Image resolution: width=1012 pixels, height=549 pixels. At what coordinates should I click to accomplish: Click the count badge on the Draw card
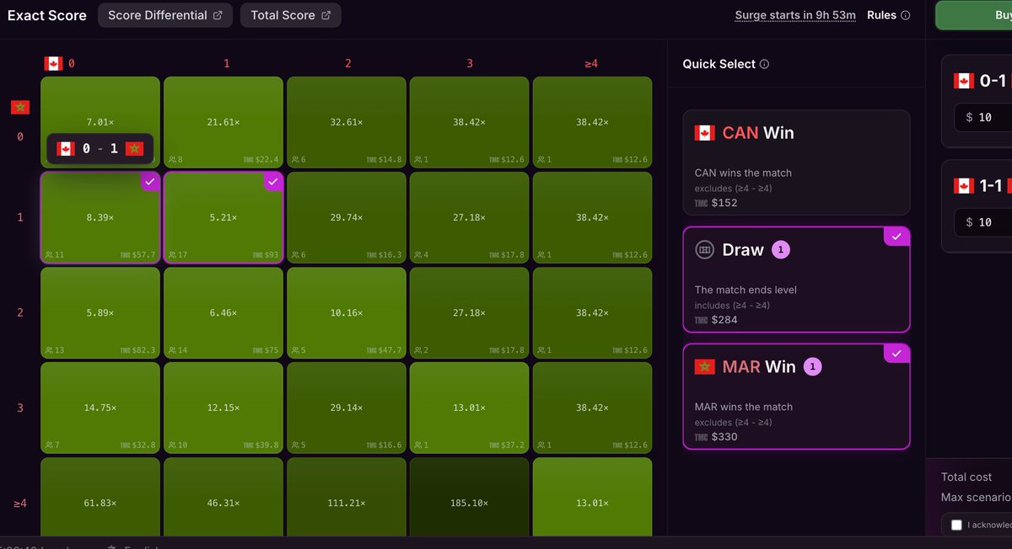[781, 249]
